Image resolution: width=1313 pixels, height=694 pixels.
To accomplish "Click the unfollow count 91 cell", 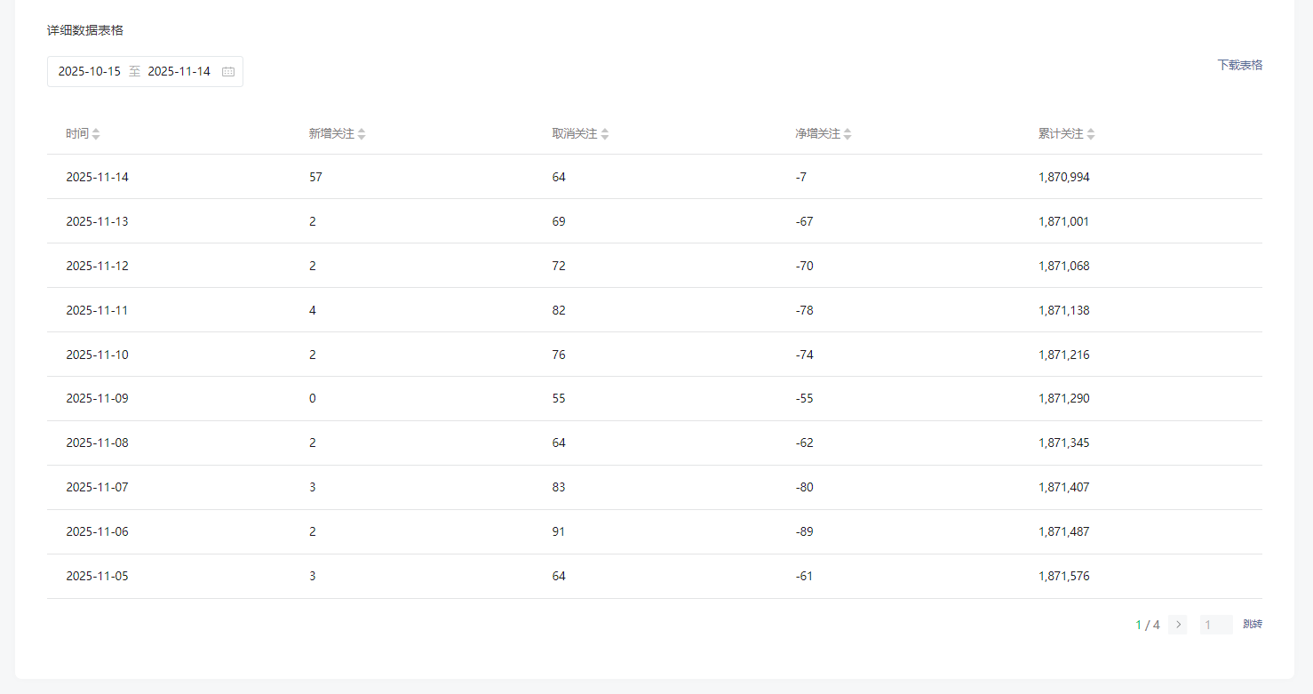I will [x=559, y=531].
